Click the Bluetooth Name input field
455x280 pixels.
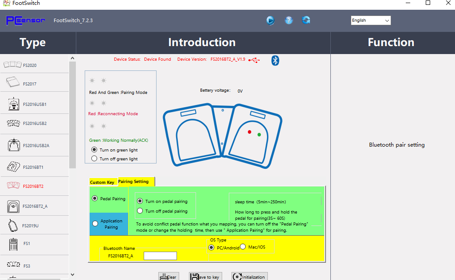(160, 256)
